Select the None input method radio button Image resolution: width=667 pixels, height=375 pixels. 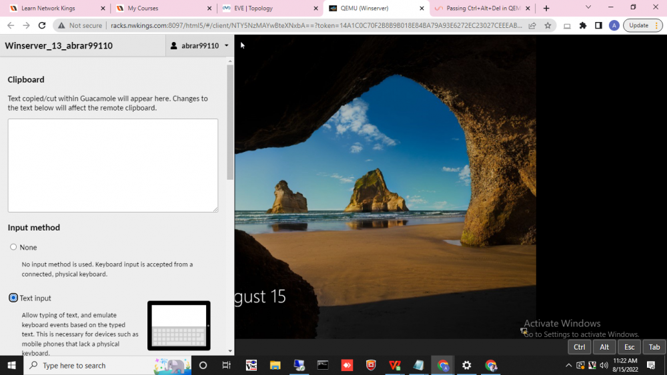tap(13, 246)
